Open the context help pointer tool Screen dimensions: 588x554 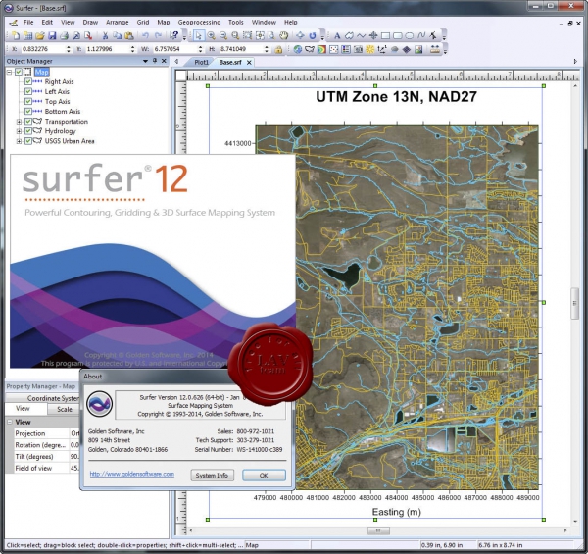click(x=174, y=35)
